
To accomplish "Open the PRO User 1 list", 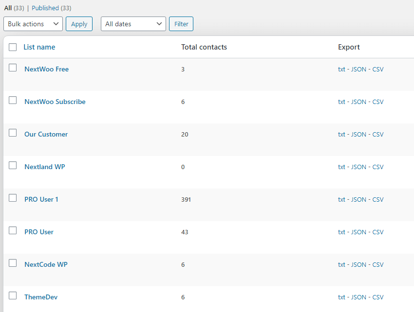I will 41,199.
